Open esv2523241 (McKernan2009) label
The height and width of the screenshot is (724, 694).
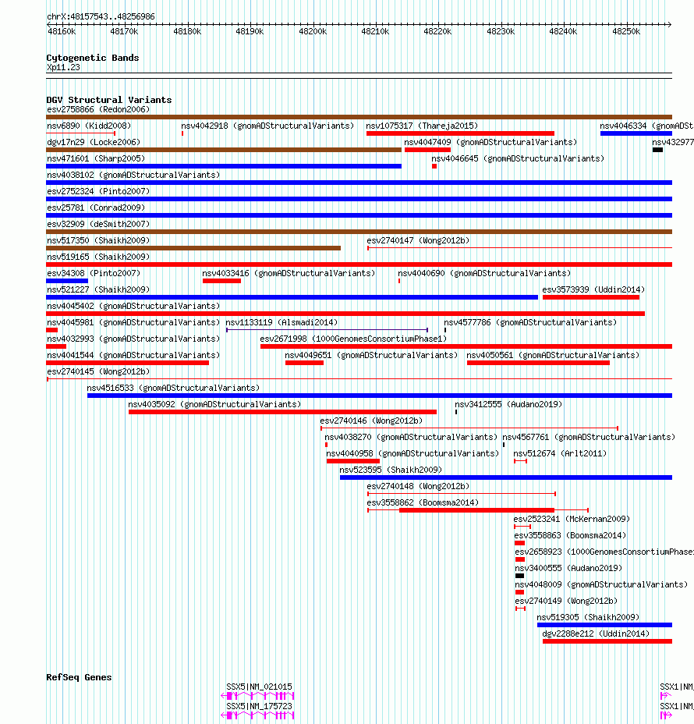(572, 519)
